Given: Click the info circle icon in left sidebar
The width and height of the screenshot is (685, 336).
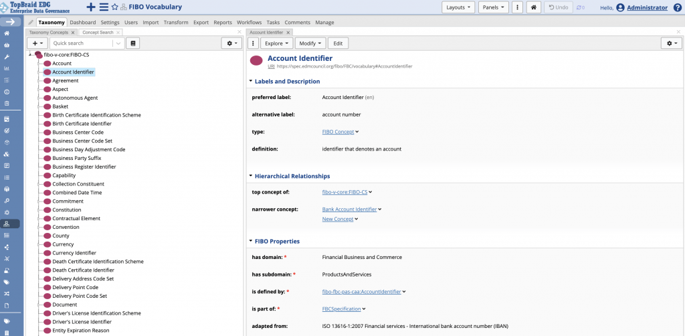Looking at the screenshot, I should click(7, 92).
